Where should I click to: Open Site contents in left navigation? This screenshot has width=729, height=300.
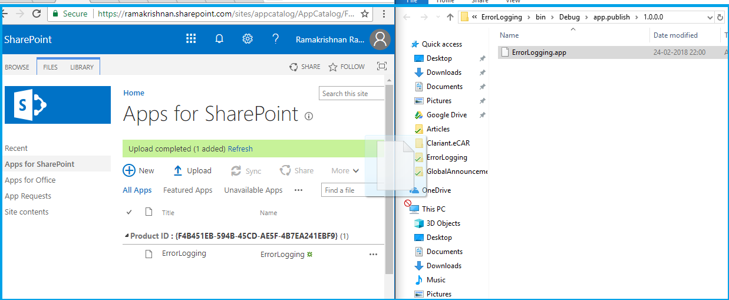[27, 212]
